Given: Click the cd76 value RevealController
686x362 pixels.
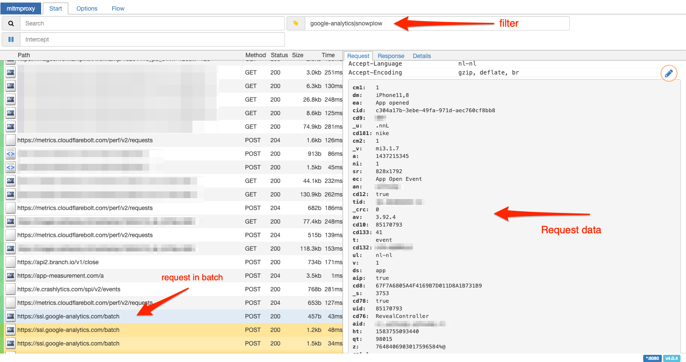Looking at the screenshot, I should click(x=402, y=316).
